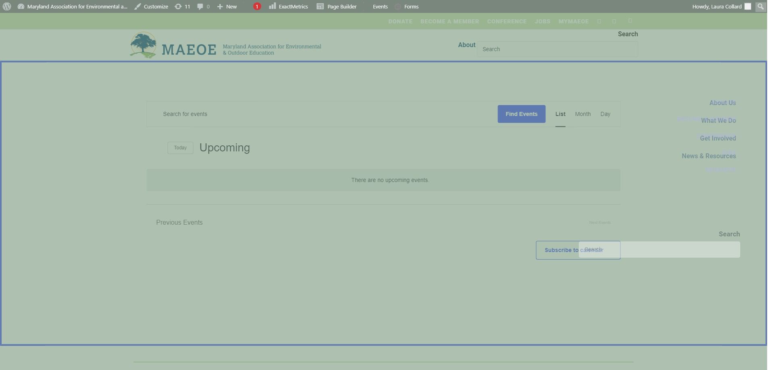Open the Previous Events link
The width and height of the screenshot is (774, 370).
[x=179, y=222]
